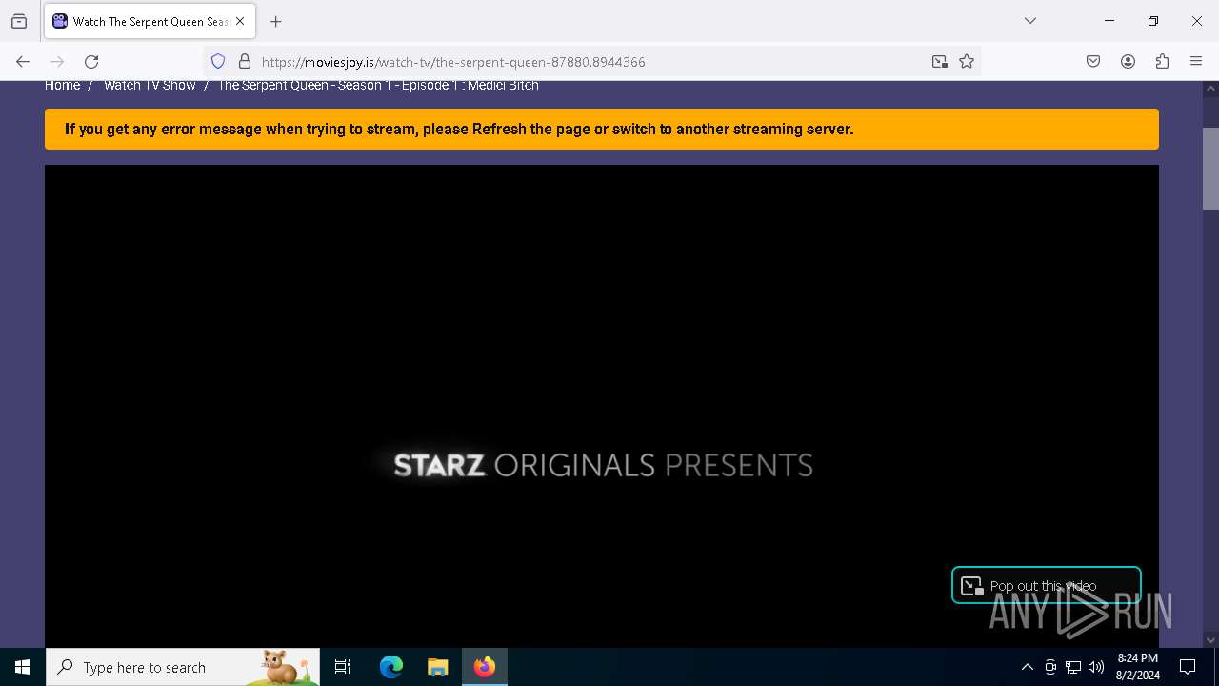1219x686 pixels.
Task: Open Meet Now tray icon
Action: tap(1050, 667)
